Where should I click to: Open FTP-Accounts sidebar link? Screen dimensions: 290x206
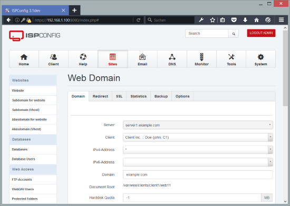(x=33, y=180)
